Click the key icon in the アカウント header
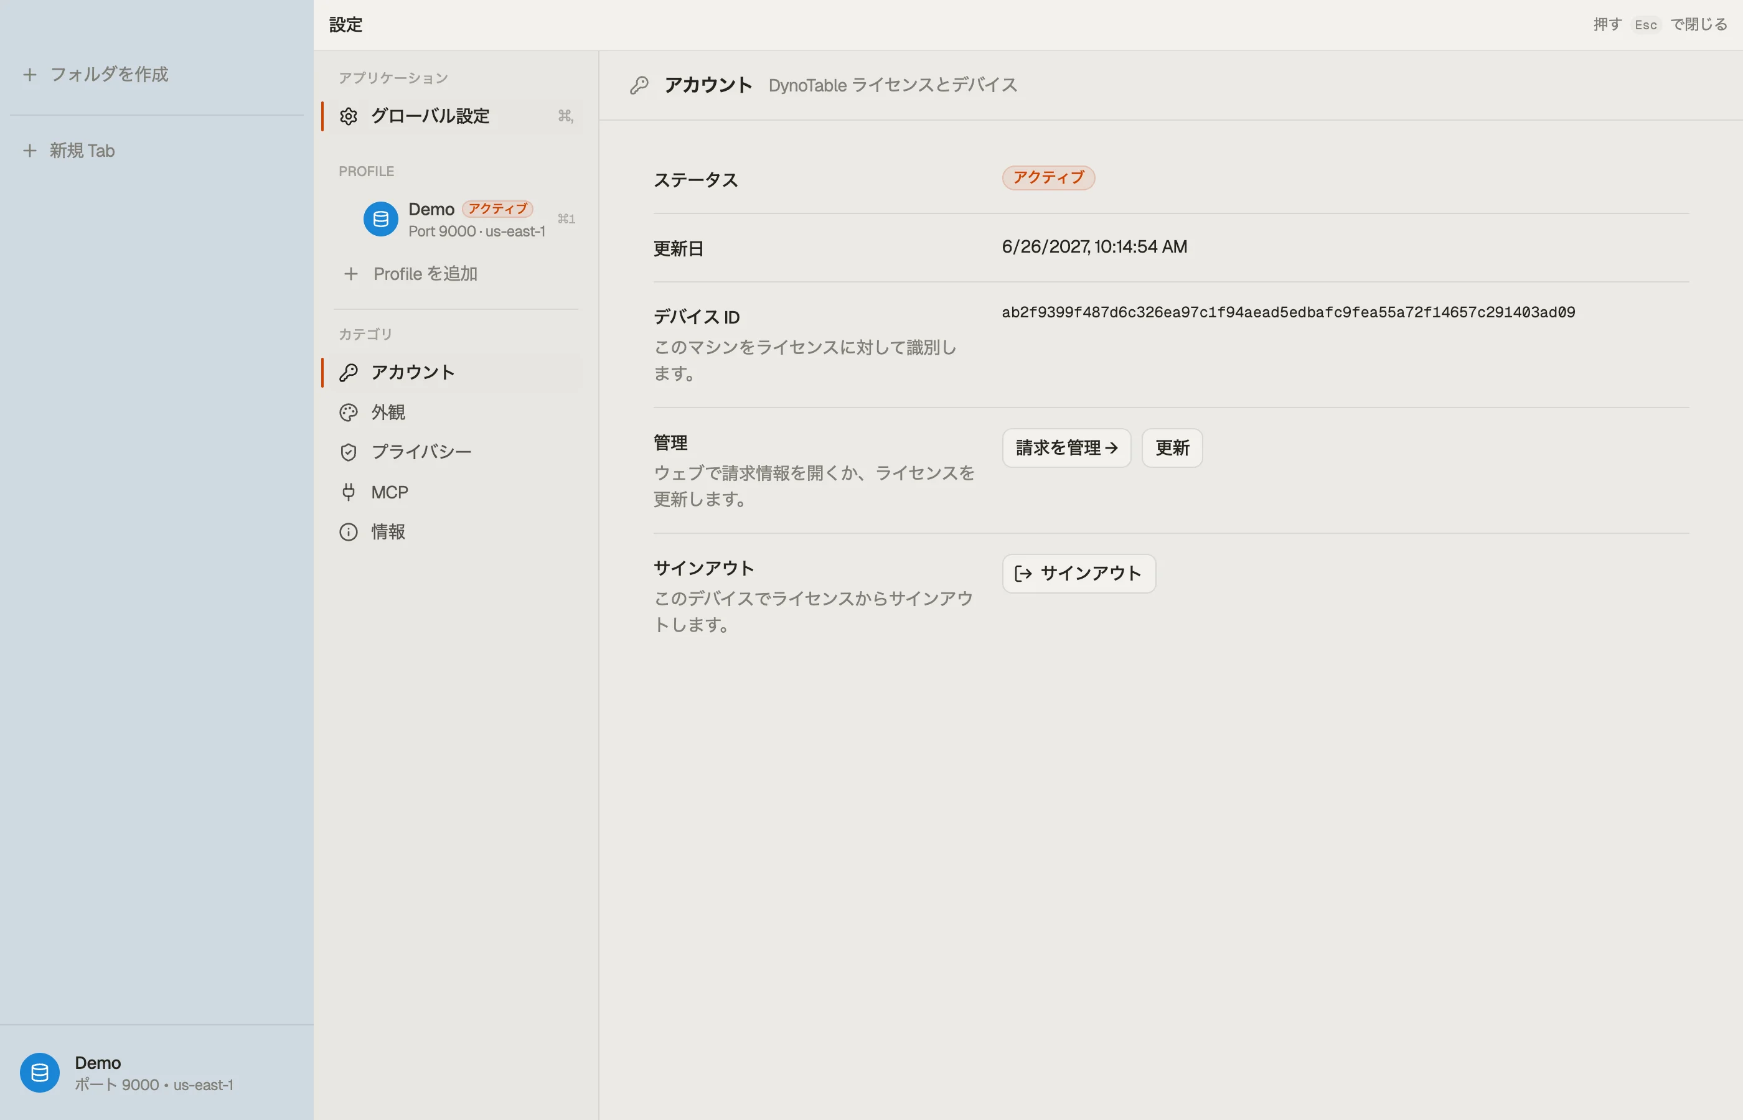The height and width of the screenshot is (1120, 1743). point(639,85)
